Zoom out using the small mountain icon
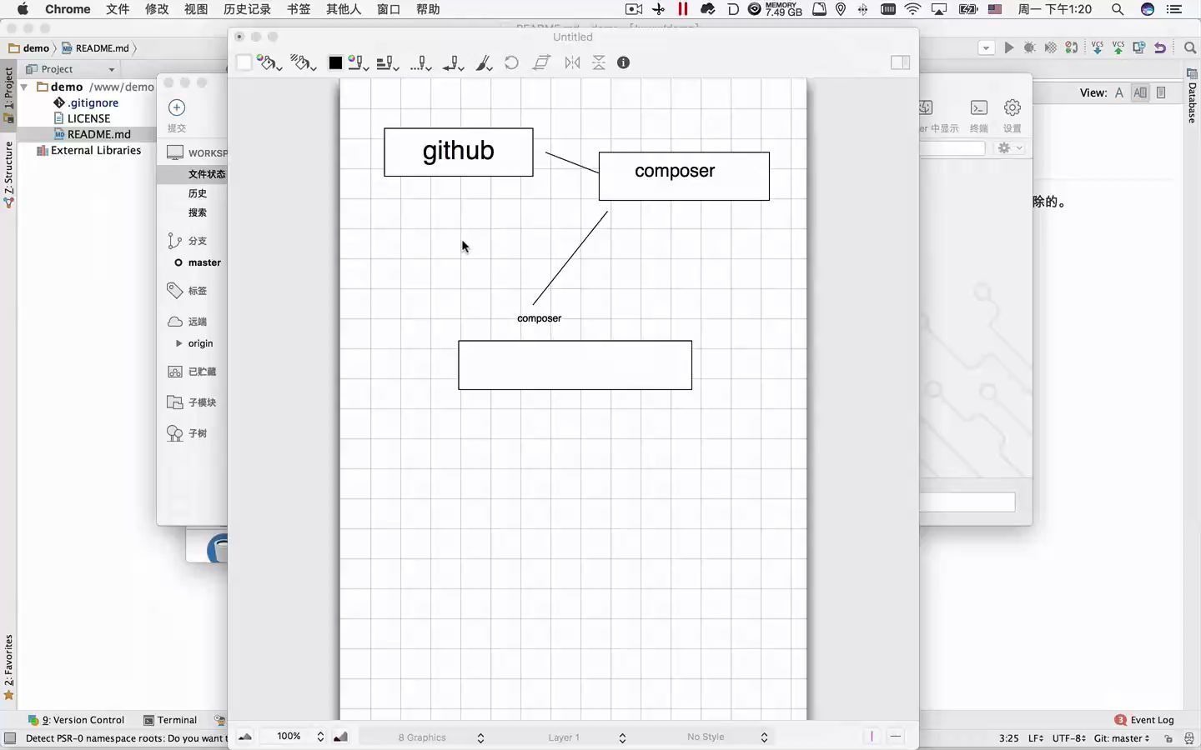Viewport: 1201px width, 750px height. 245,737
